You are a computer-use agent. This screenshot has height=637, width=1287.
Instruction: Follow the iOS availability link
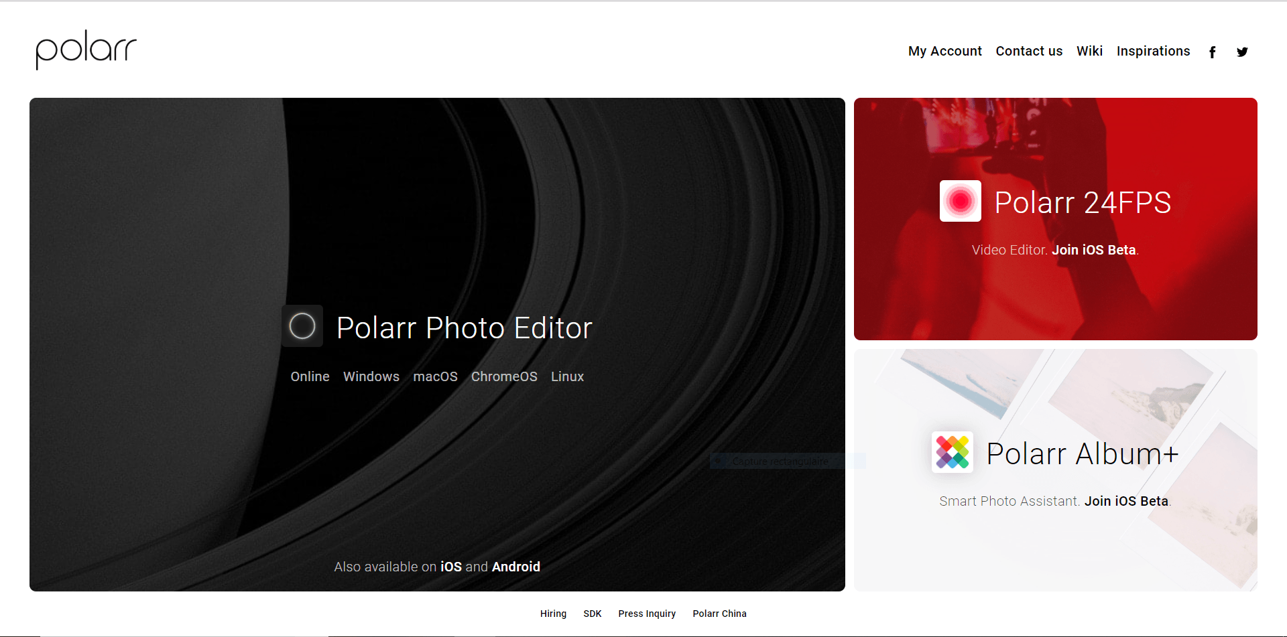tap(451, 567)
